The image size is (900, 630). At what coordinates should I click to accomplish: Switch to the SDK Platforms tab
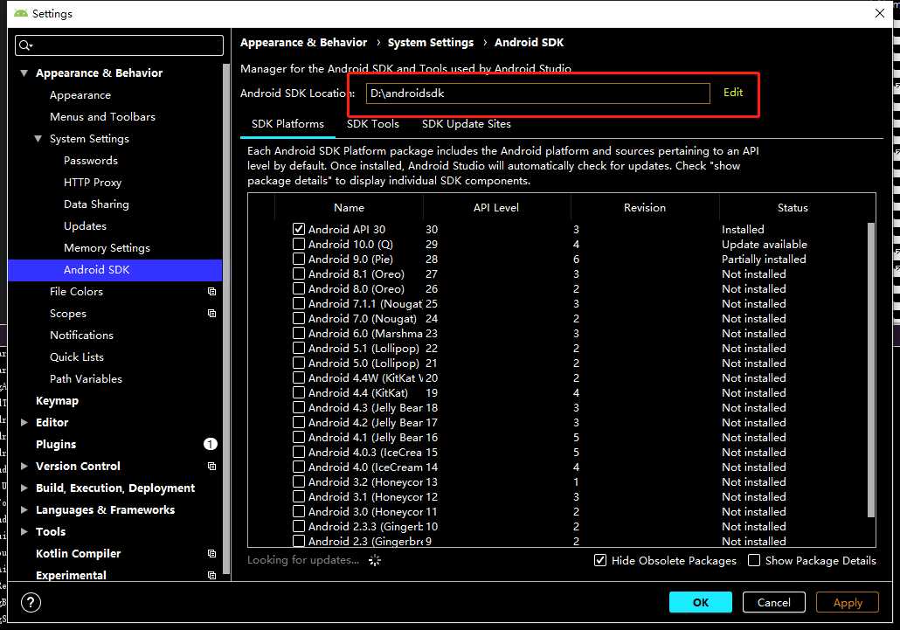[x=287, y=124]
